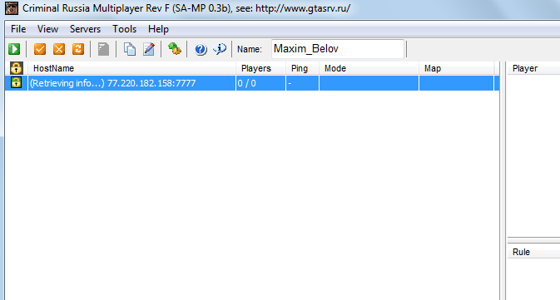This screenshot has height=300, width=560.
Task: Sort by the Players column header
Action: pyautogui.click(x=260, y=68)
